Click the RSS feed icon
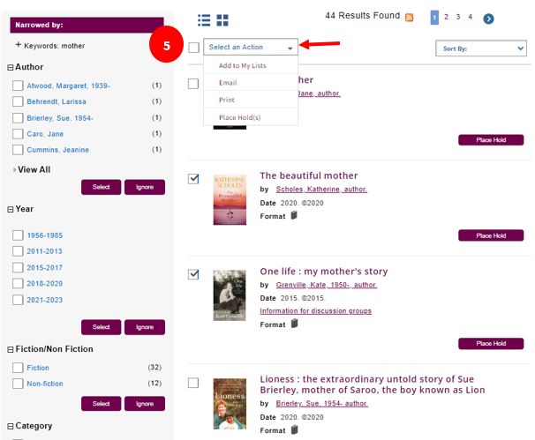 [x=409, y=17]
